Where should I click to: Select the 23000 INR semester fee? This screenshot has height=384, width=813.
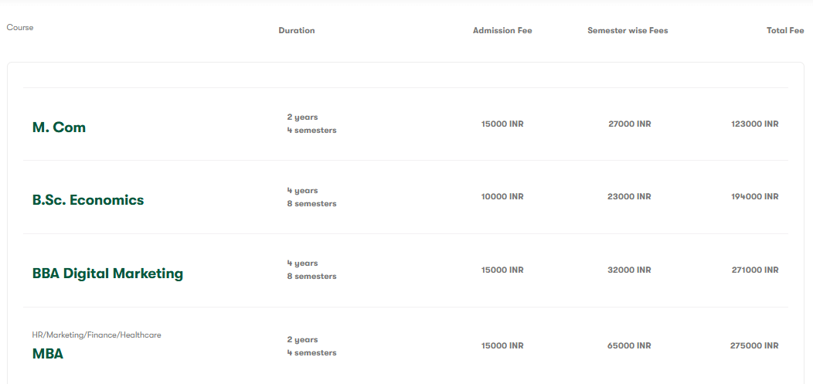pyautogui.click(x=629, y=197)
